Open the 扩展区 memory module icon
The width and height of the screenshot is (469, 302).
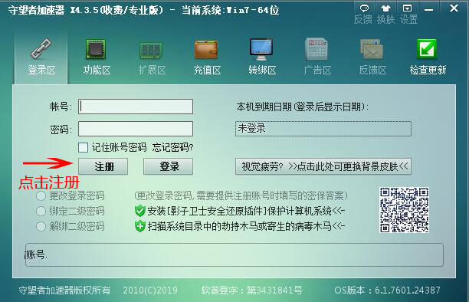pos(151,50)
